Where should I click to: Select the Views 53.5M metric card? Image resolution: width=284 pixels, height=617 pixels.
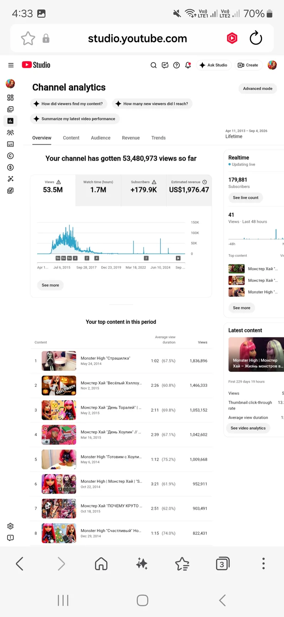point(53,190)
